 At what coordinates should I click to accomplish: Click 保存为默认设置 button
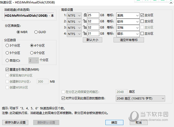[x=15, y=122]
